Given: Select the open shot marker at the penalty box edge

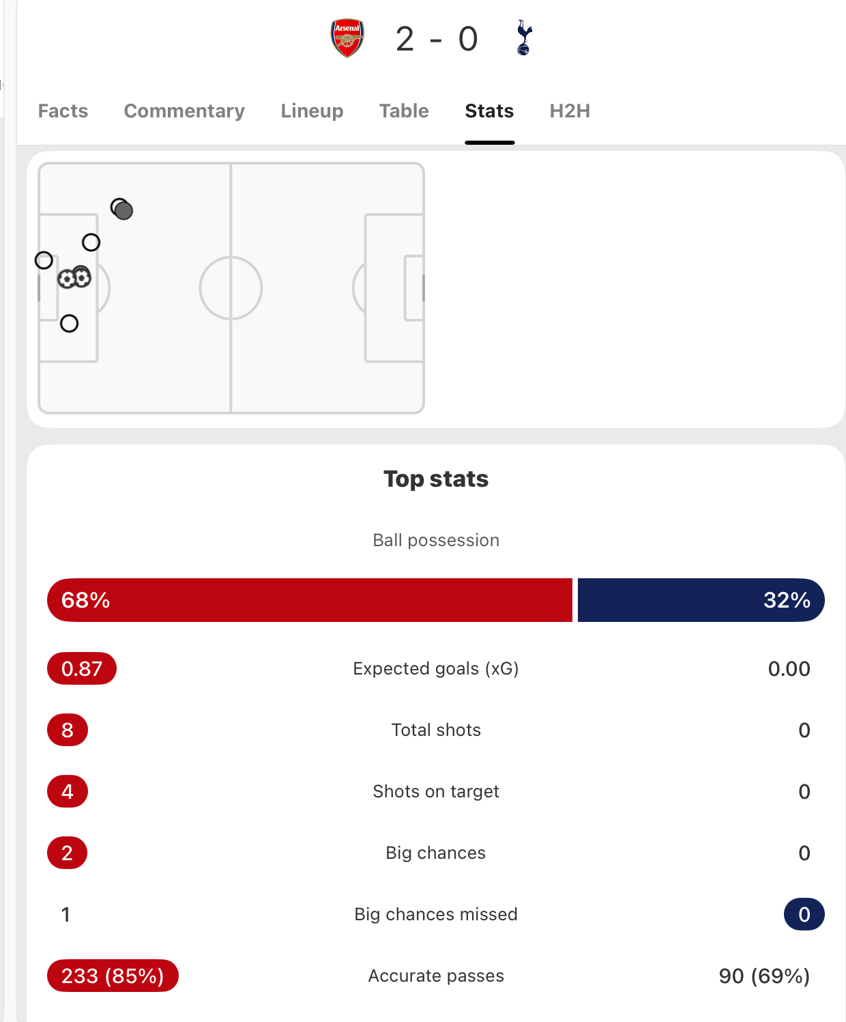Looking at the screenshot, I should [91, 242].
